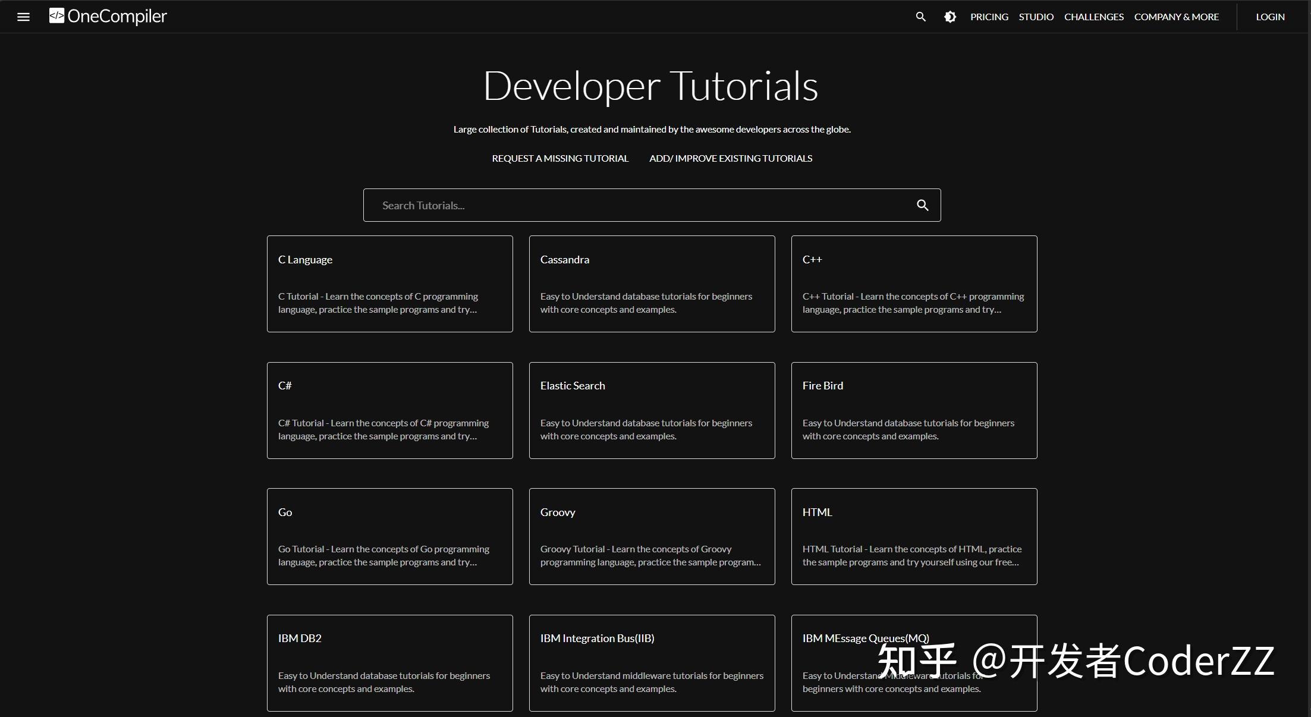This screenshot has width=1311, height=717.
Task: Click Add/Improve Existing Tutorials link
Action: coord(730,158)
